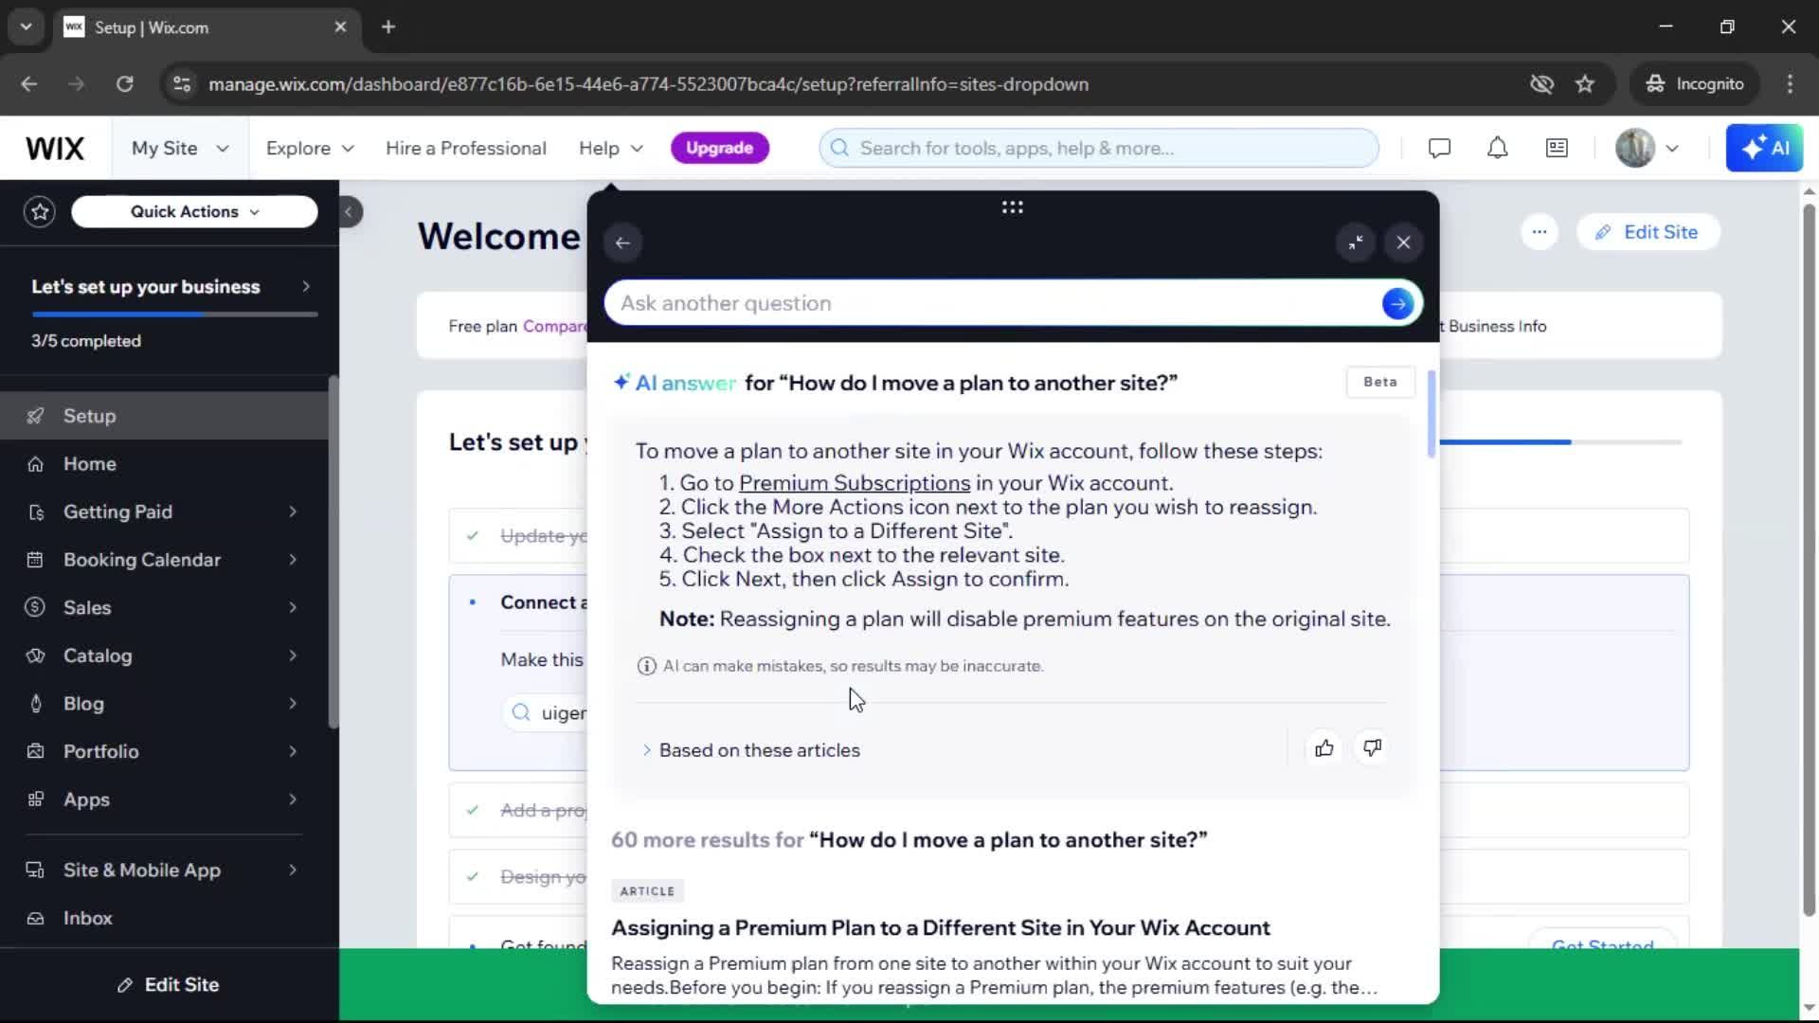Click the Beta badge
Screen dimensions: 1819x1023
click(x=1380, y=382)
